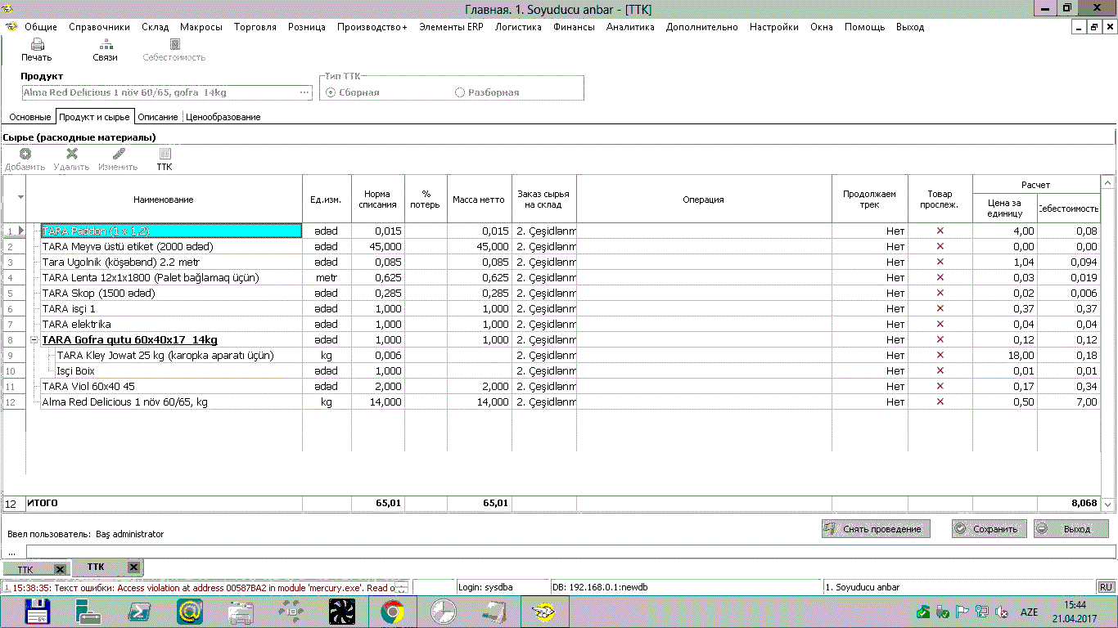This screenshot has height=628, width=1118.
Task: Open the Настройки menu
Action: pyautogui.click(x=774, y=27)
